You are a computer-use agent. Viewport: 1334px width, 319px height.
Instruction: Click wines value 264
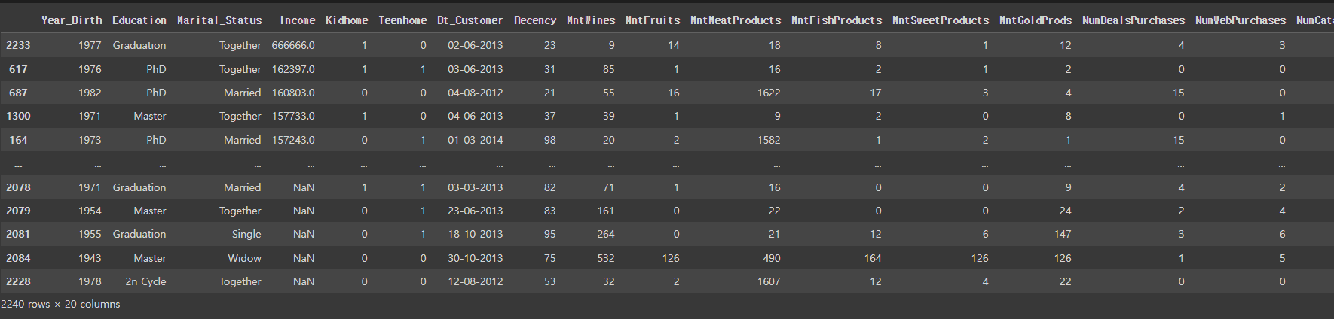click(x=606, y=234)
